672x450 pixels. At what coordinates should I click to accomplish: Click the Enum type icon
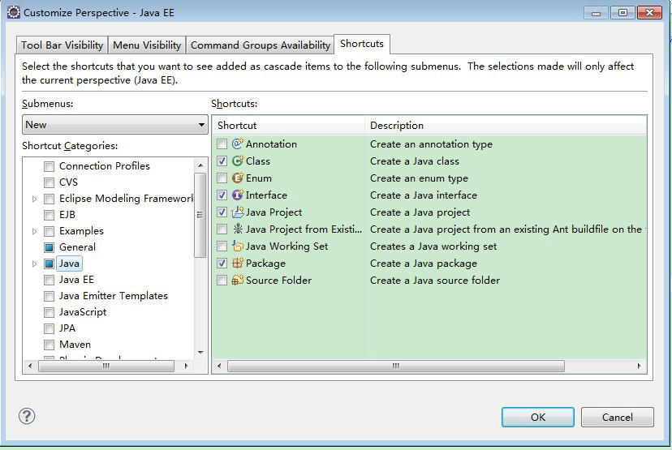238,178
